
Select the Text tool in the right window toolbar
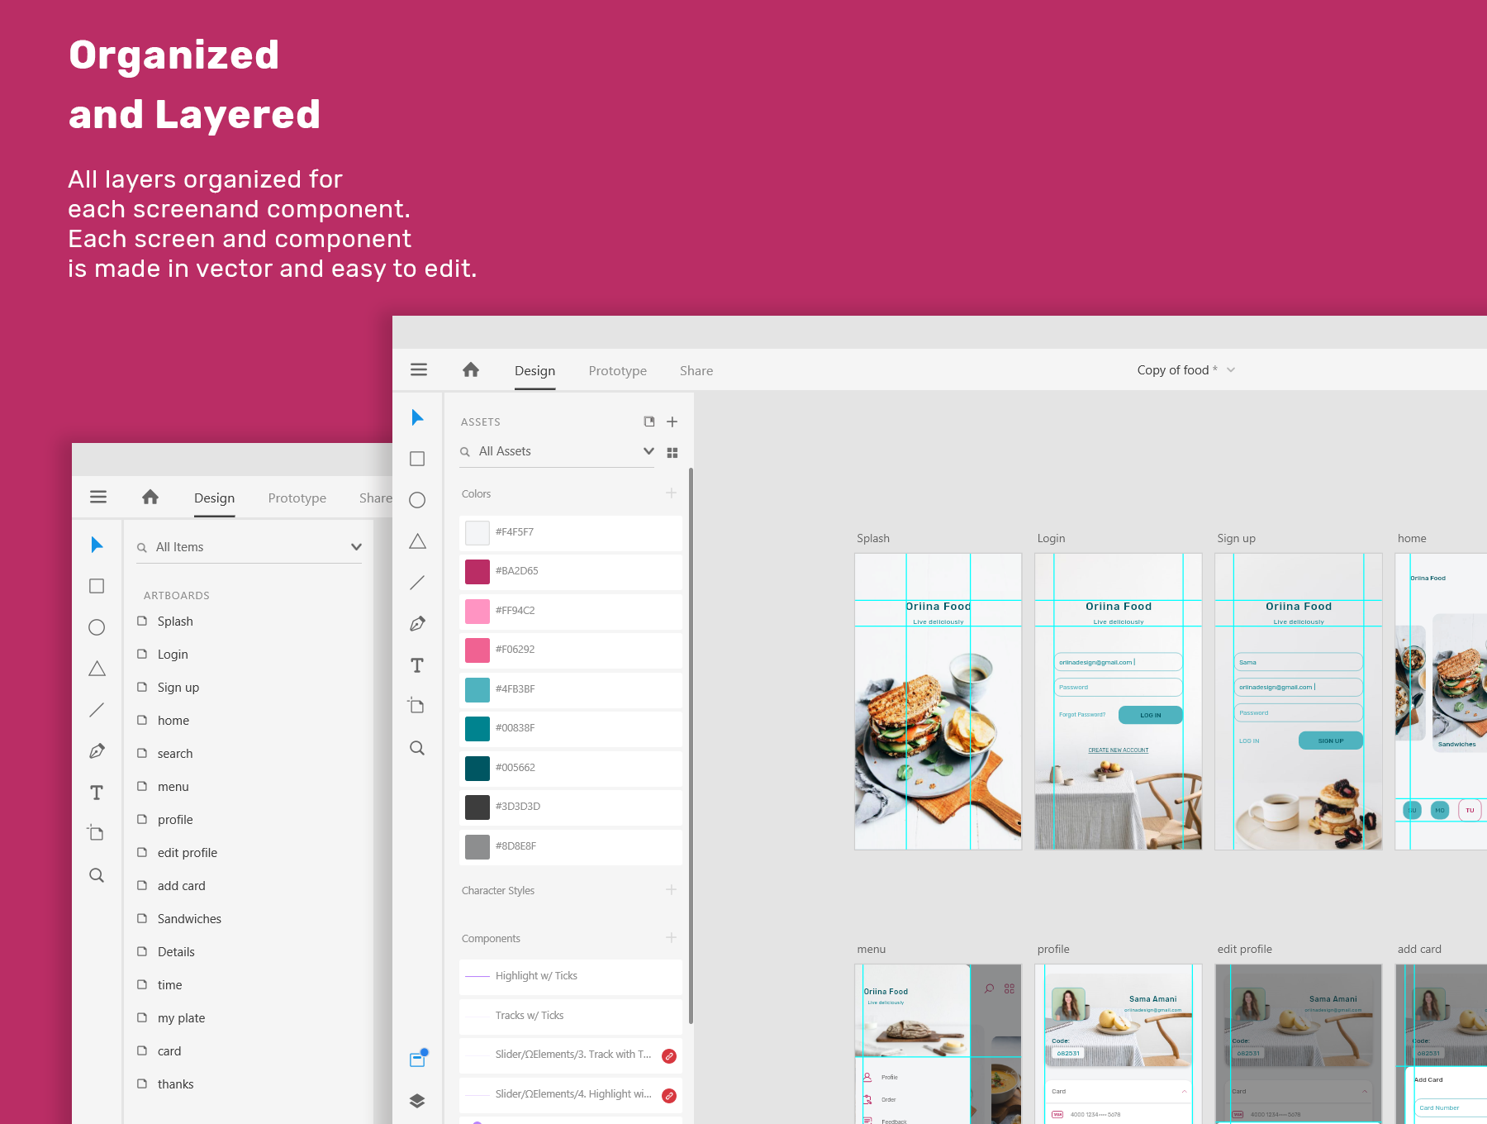coord(417,665)
